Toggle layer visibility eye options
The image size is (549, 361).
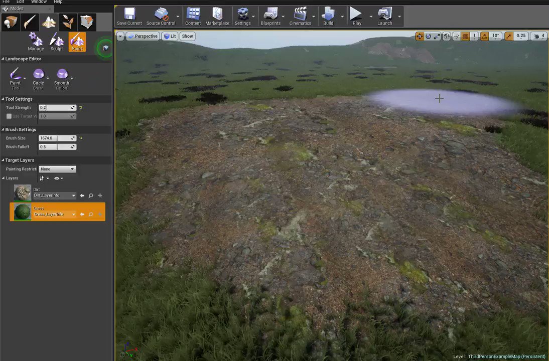(x=58, y=178)
